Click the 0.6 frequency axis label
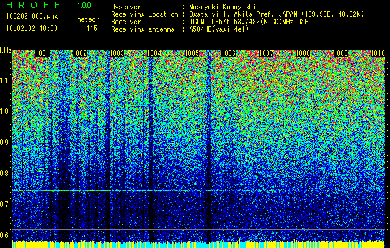390x248 pixels. [5, 236]
